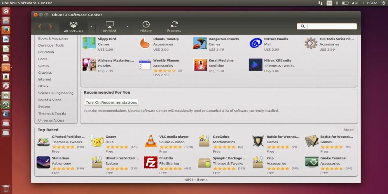Open the Guake Terminal app icon
This screenshot has height=194, width=388.
click(312, 162)
